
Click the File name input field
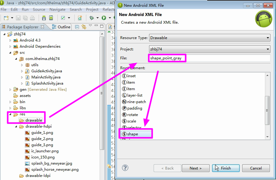tap(210, 58)
